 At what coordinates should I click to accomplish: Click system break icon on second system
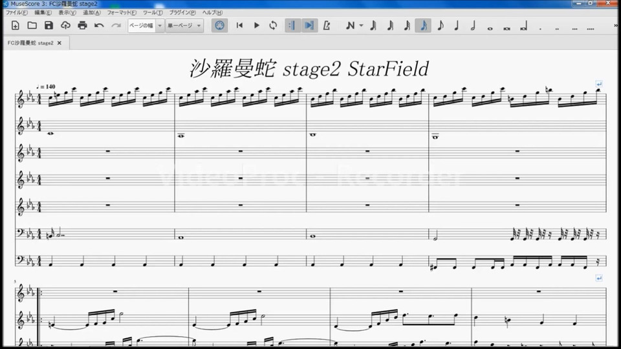(599, 278)
